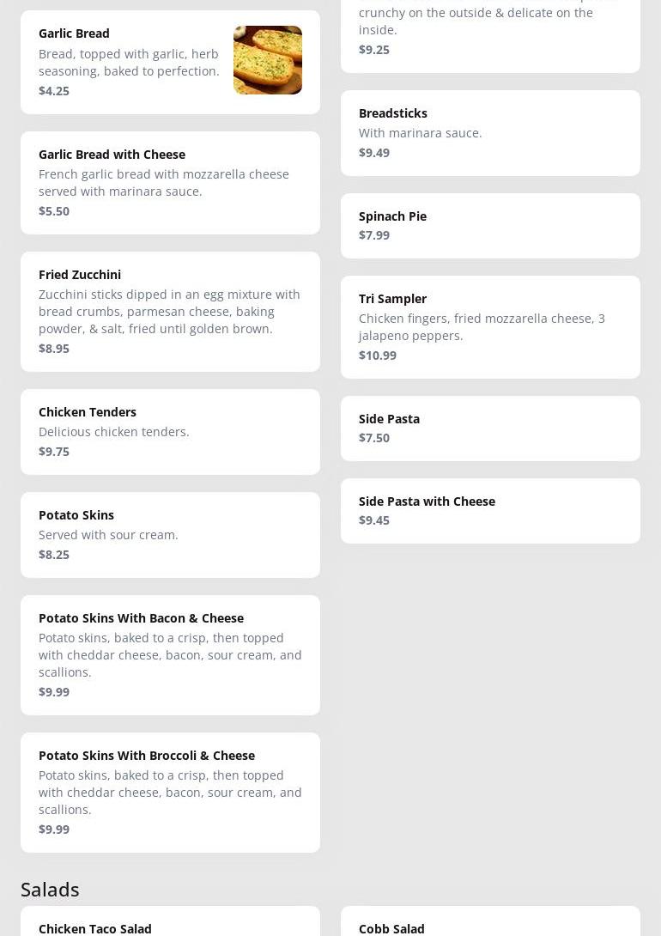
Task: Open the Chicken Taco Salad item
Action: pos(95,928)
